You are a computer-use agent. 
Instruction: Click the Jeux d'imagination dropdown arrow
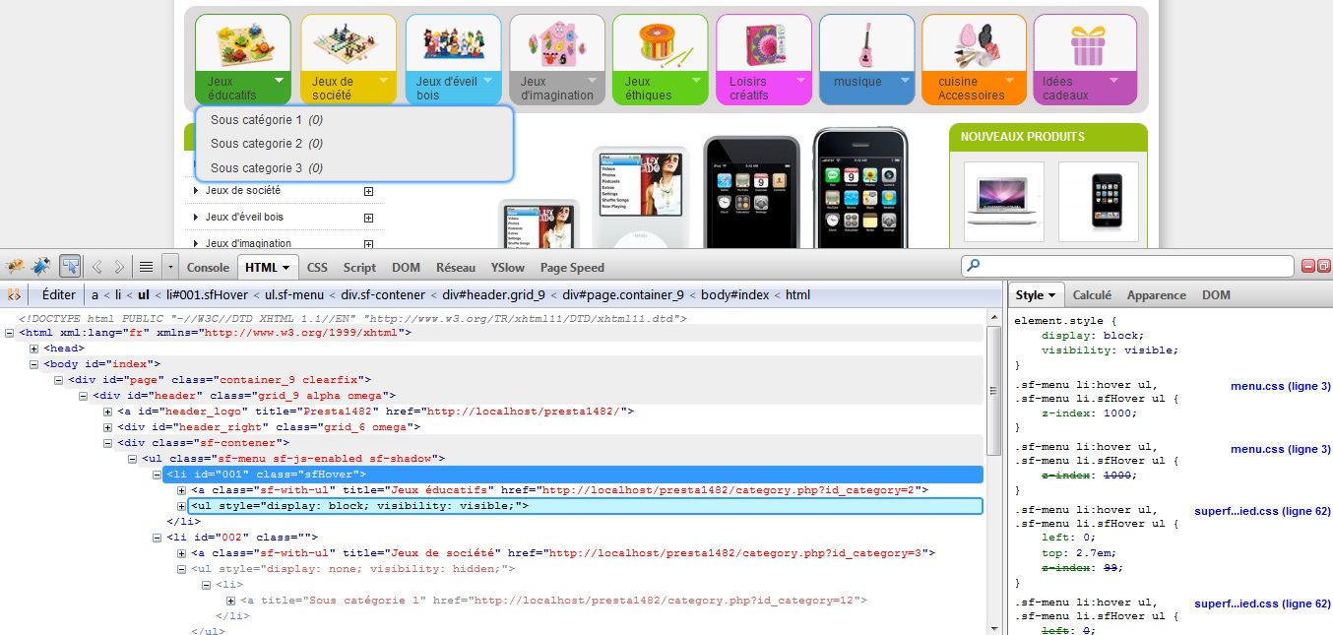pyautogui.click(x=592, y=81)
